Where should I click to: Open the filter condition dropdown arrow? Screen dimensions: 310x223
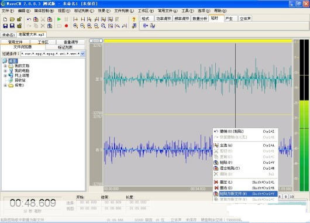point(82,54)
